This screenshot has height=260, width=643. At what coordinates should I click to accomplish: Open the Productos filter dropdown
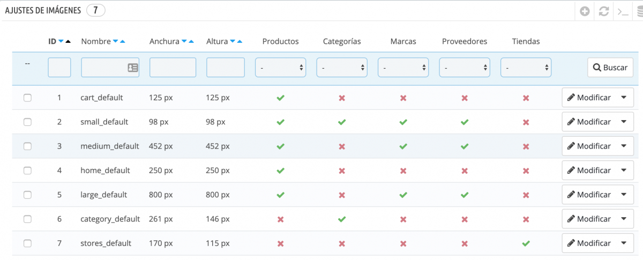pos(280,68)
